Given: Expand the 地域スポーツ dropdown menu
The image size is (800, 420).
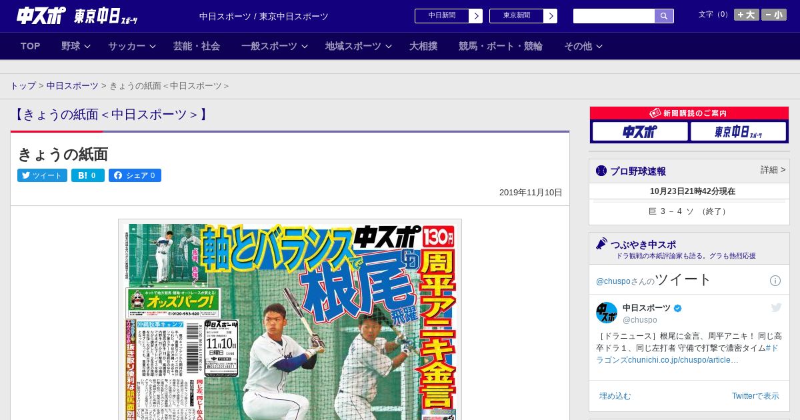Looking at the screenshot, I should pos(359,46).
